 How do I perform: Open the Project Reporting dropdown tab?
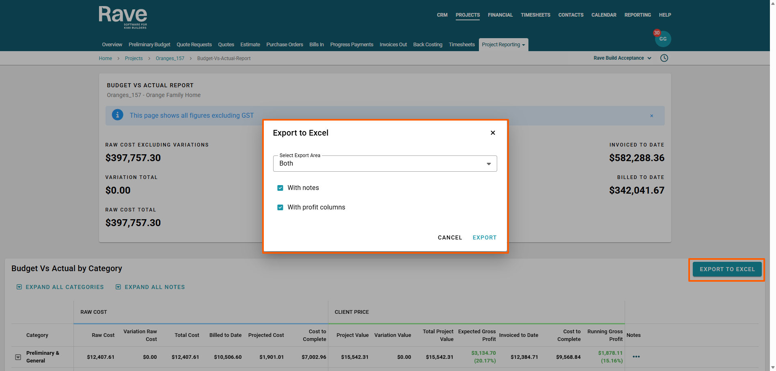pos(503,45)
